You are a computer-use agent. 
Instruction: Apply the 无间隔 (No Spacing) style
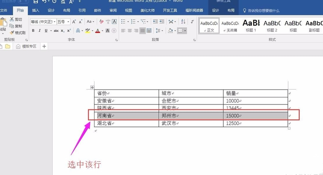click(230, 25)
